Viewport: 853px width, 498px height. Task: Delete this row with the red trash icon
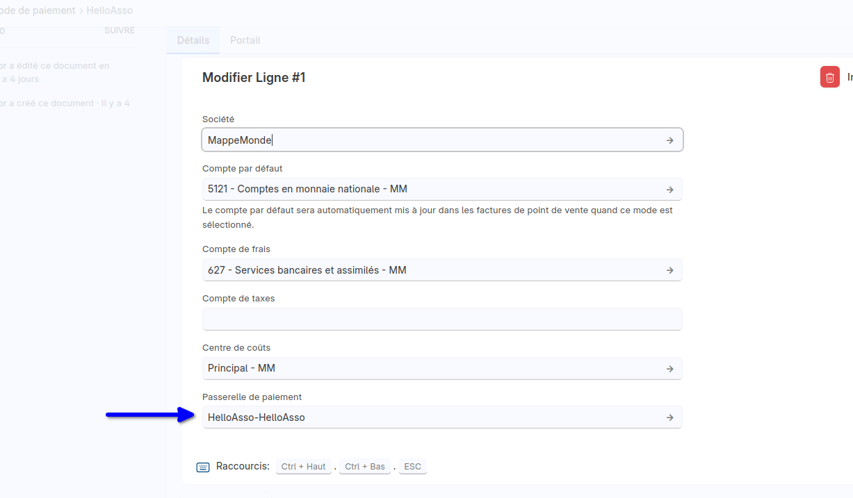tap(829, 78)
